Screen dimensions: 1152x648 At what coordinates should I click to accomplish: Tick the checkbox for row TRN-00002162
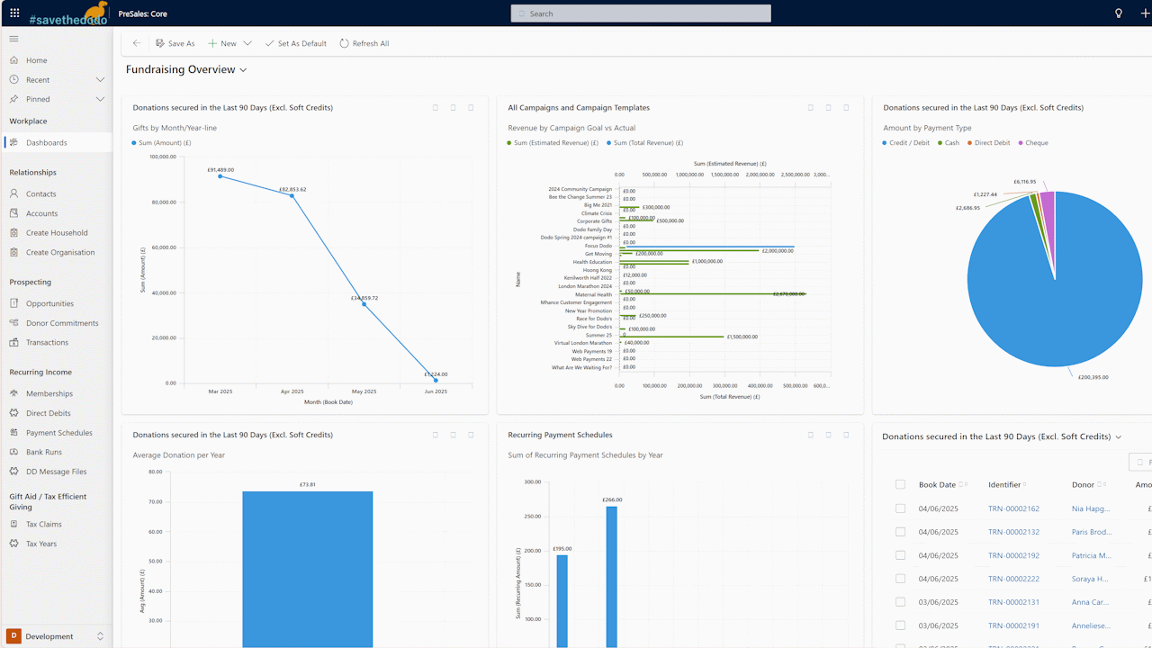(900, 508)
